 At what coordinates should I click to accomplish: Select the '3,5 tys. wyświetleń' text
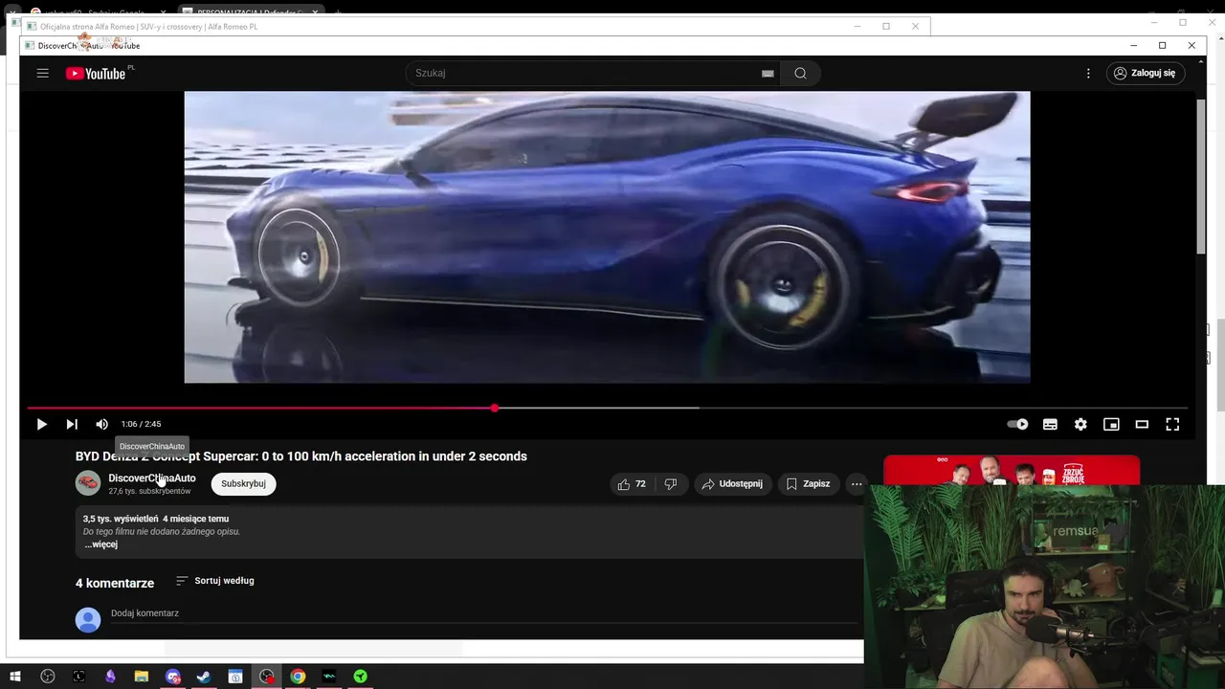[x=121, y=519]
